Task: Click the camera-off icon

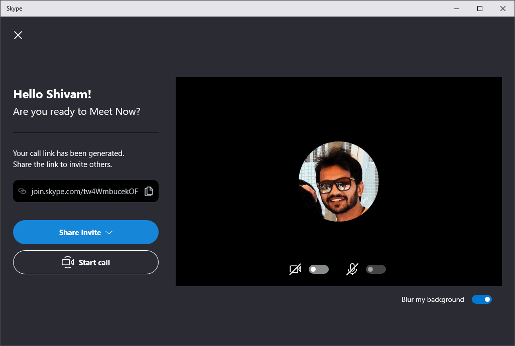Action: point(295,270)
